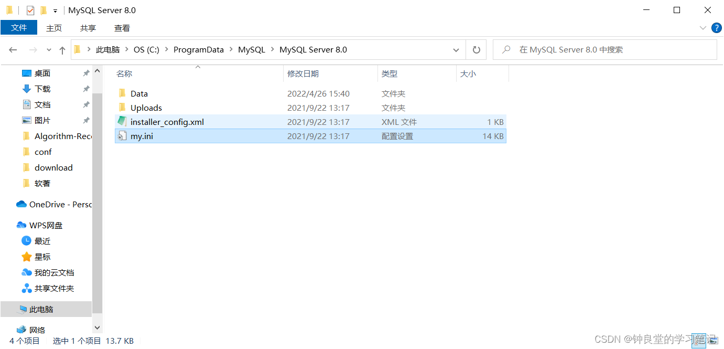The height and width of the screenshot is (349, 724).
Task: Open the conf folder in sidebar
Action: coord(43,152)
